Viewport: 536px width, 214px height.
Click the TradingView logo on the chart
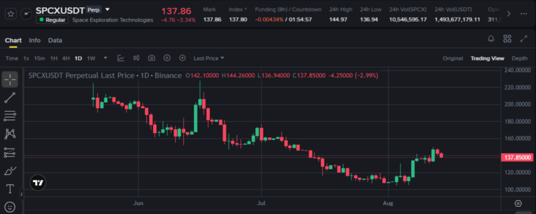click(38, 183)
